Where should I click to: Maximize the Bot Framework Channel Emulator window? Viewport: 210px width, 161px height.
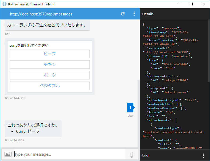(x=191, y=4)
